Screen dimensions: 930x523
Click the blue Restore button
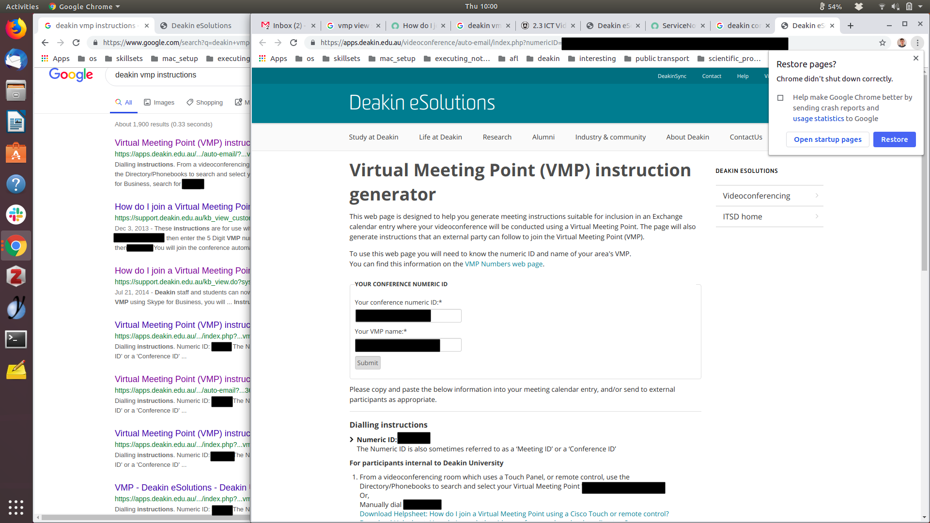tap(894, 139)
